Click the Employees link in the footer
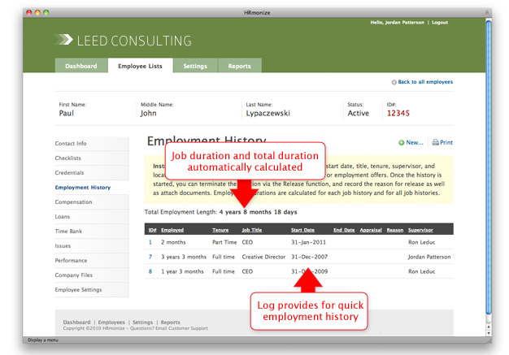The image size is (509, 355). point(111,323)
